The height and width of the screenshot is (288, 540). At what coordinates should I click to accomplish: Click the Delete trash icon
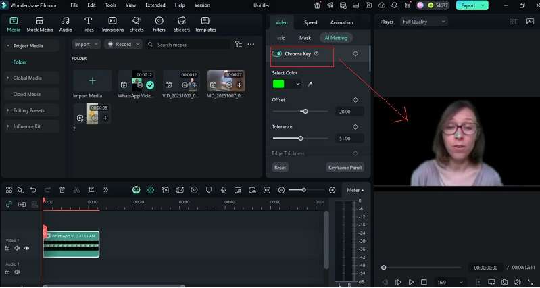(62, 190)
